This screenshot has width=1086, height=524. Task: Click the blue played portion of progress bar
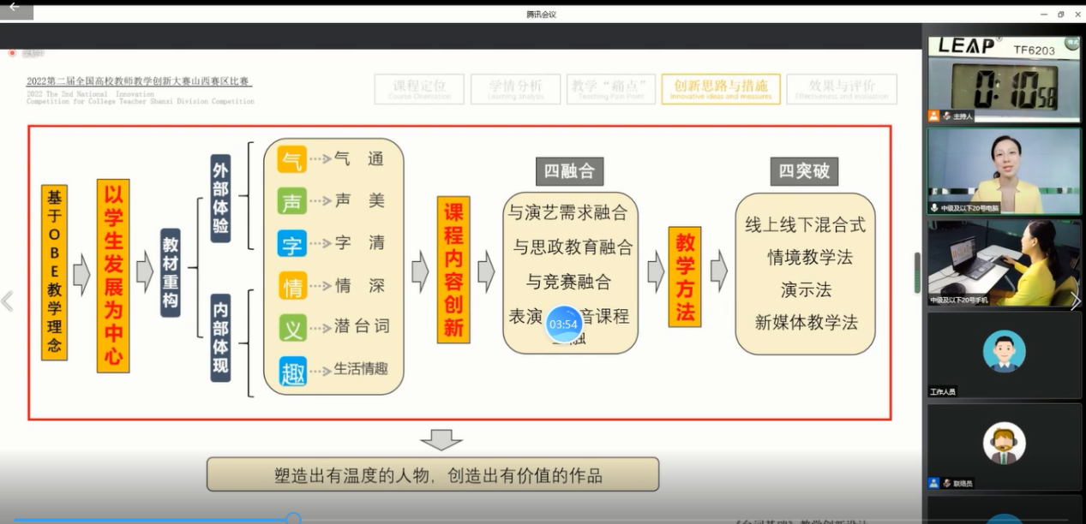tap(150, 520)
